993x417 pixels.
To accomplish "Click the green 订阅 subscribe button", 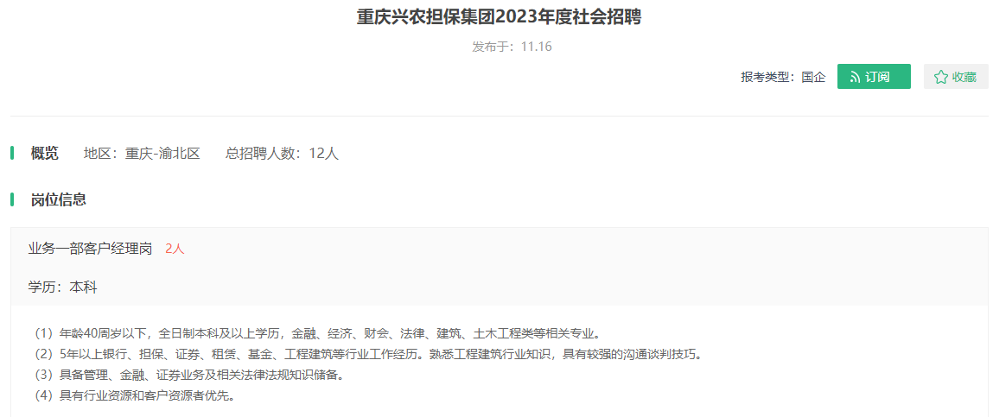I will tap(874, 77).
